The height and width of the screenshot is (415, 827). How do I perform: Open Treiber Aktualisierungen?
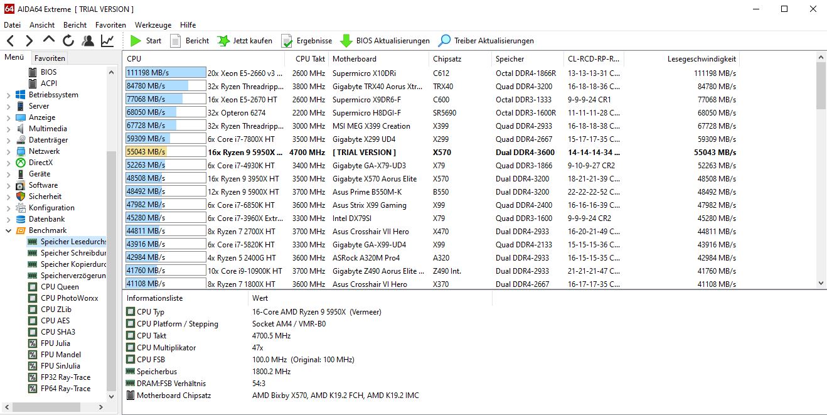point(486,41)
